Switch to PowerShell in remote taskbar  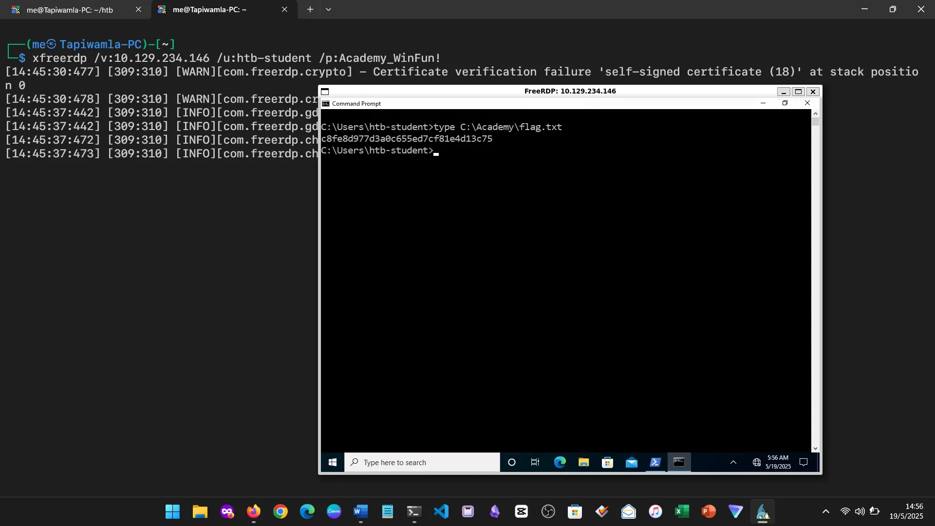(x=655, y=462)
